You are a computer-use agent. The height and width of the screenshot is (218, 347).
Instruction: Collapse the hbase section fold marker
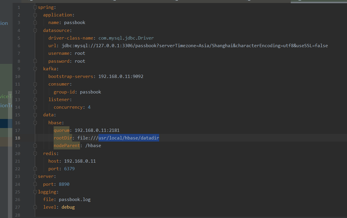click(35, 122)
